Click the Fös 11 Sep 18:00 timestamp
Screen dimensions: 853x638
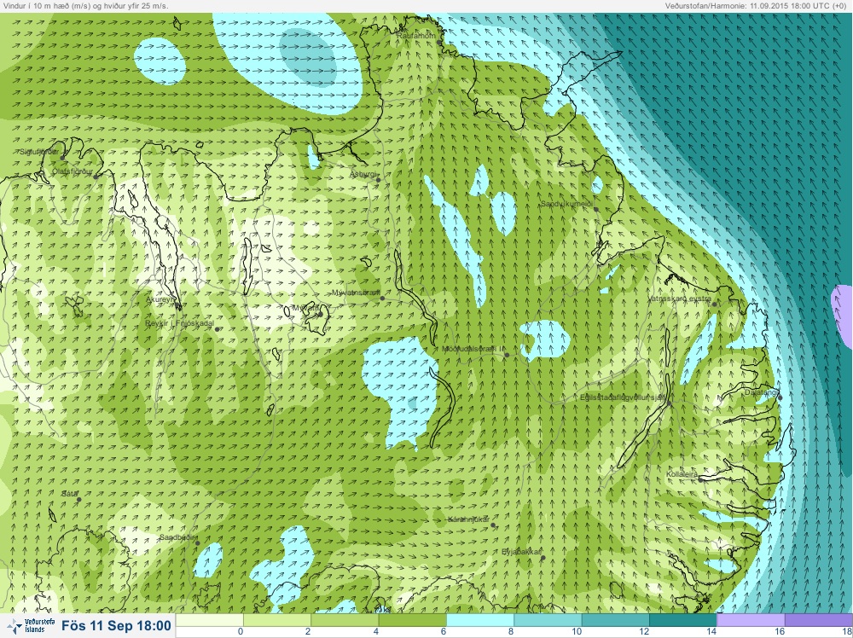coord(116,625)
